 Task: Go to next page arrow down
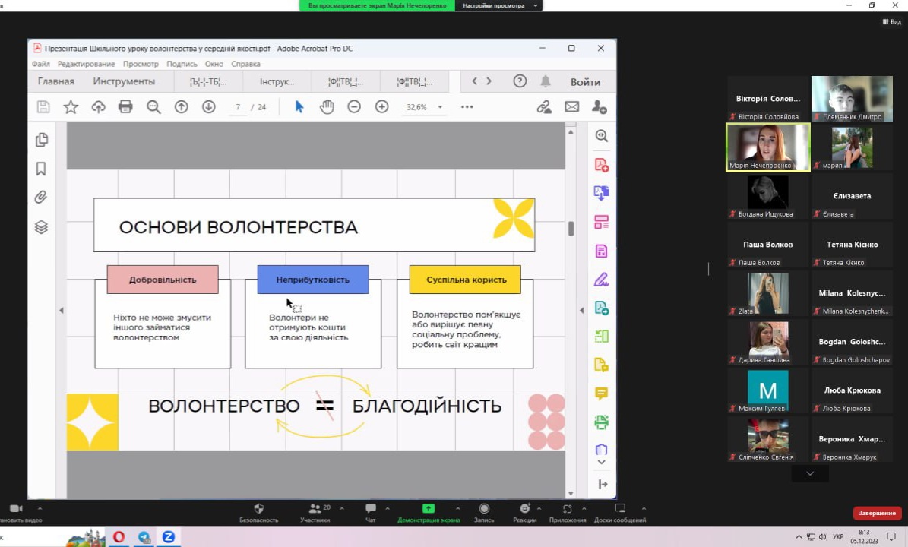(x=208, y=107)
